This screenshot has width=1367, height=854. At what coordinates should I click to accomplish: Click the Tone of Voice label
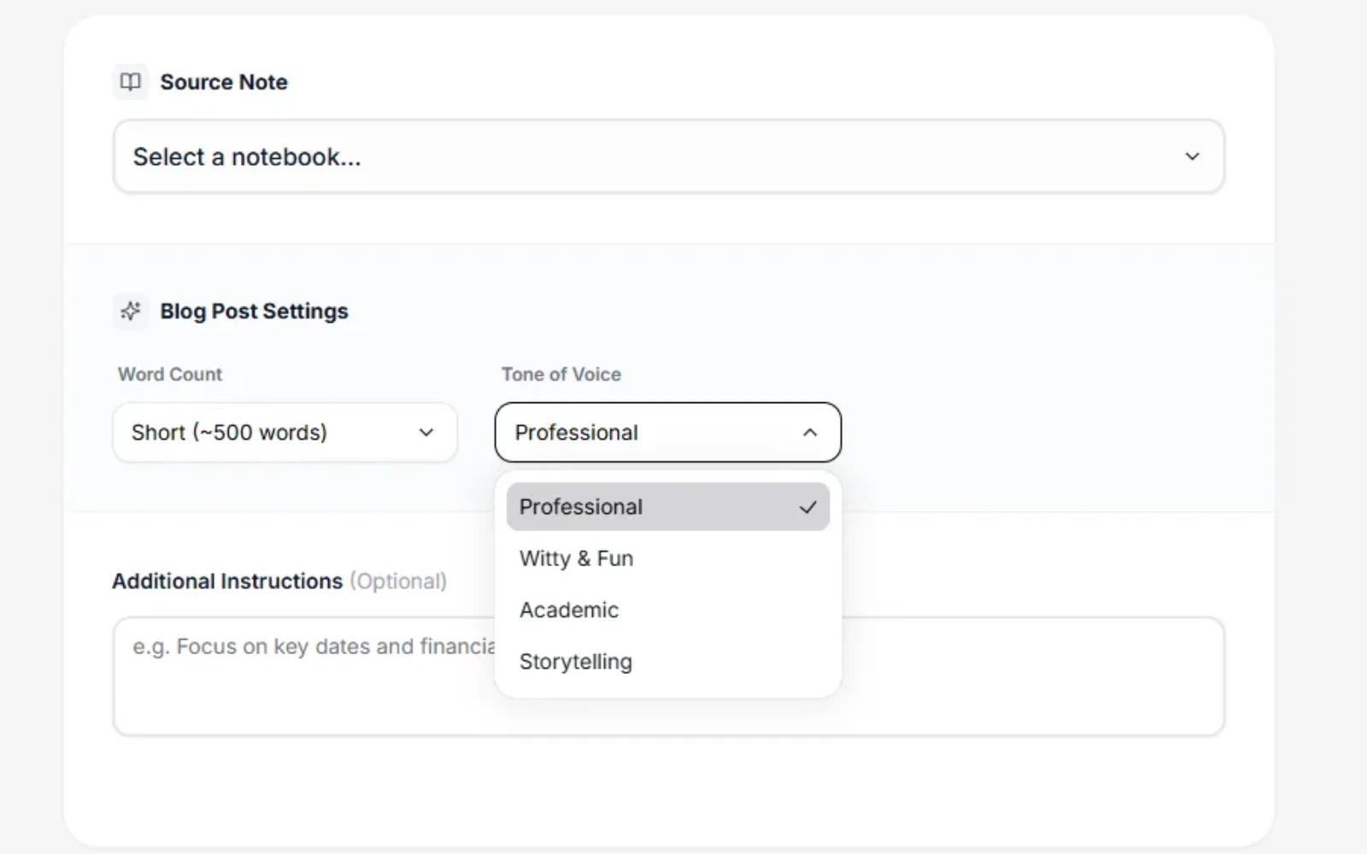[x=560, y=374]
